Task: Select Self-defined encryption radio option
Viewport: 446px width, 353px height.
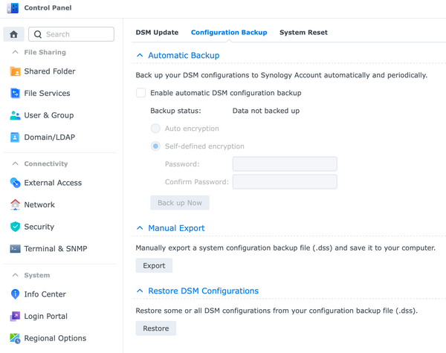Action: point(155,146)
